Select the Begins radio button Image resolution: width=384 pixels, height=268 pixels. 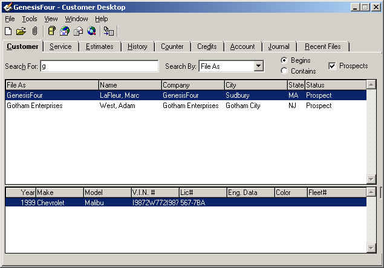point(284,60)
